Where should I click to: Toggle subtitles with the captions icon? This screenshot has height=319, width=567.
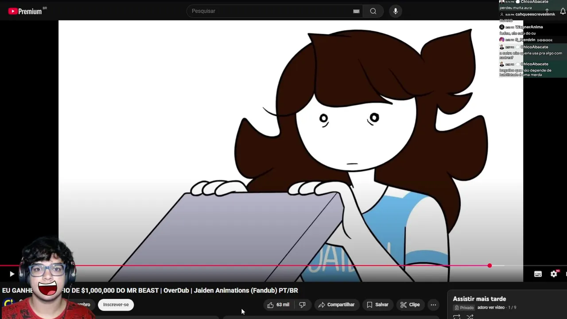[x=538, y=274]
